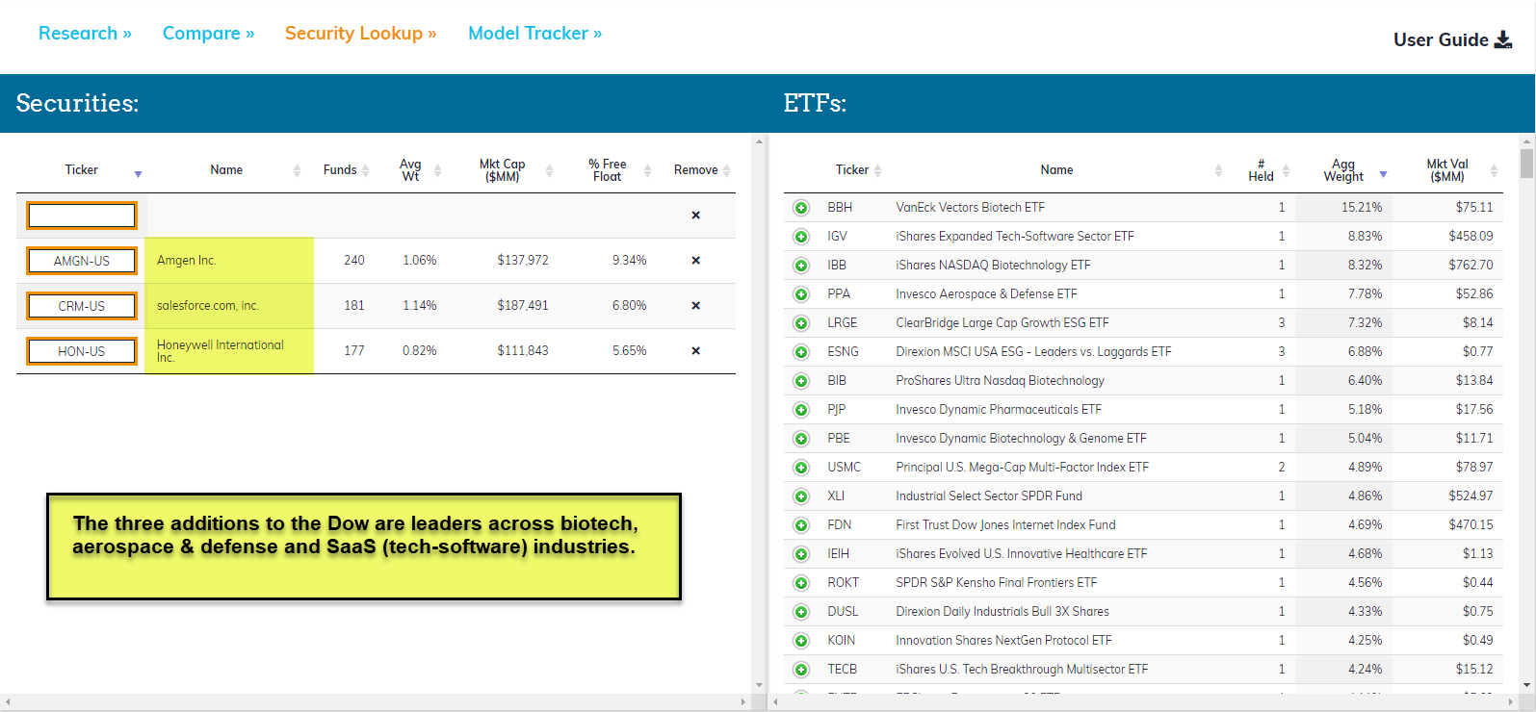
Task: Add ESNG ETF using green plus icon
Action: click(x=801, y=352)
